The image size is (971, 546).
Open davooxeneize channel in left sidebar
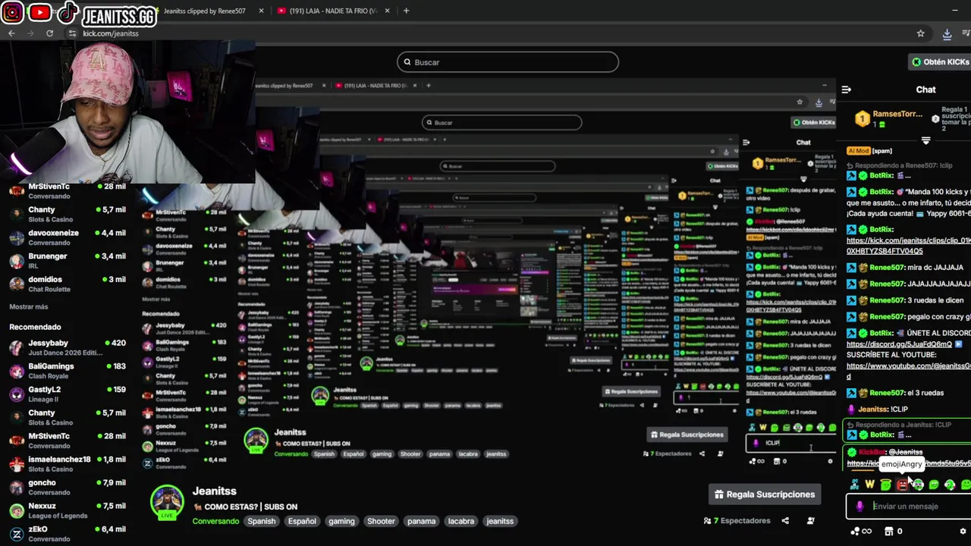coord(68,237)
